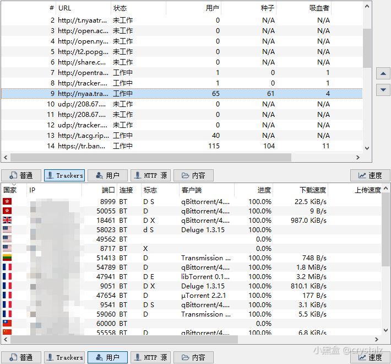Click Taiwan flag in port 60000 row

coord(7,323)
